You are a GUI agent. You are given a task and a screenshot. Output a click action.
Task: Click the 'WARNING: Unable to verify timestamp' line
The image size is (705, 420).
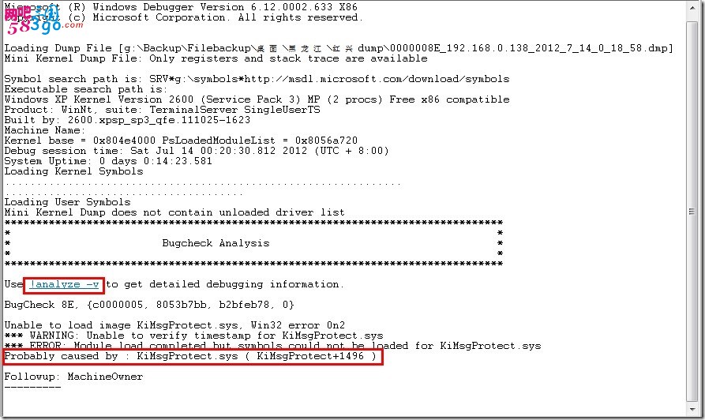click(x=193, y=336)
